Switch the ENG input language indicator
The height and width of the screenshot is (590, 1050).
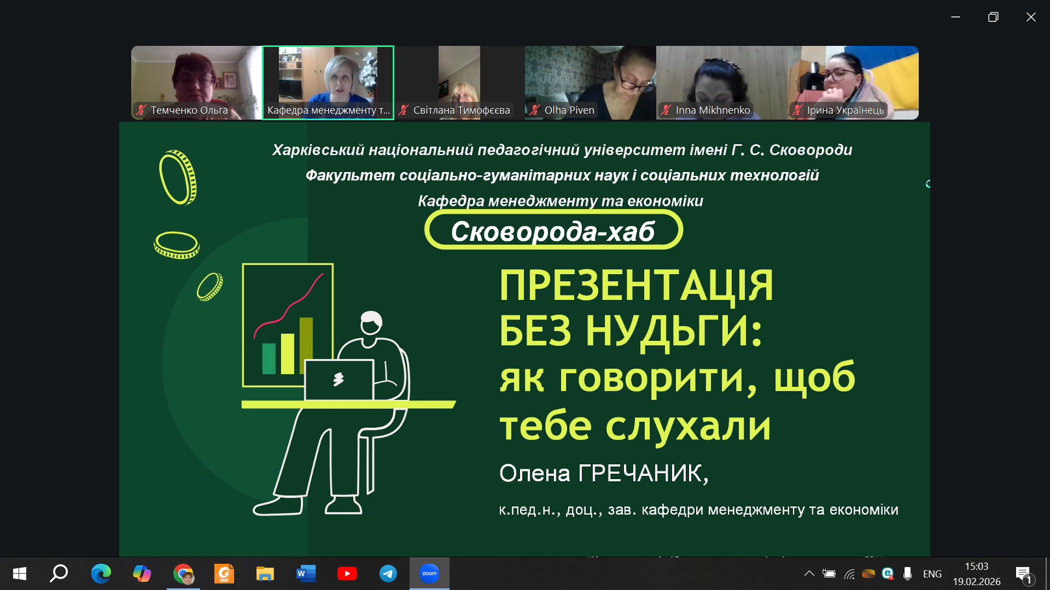[932, 574]
